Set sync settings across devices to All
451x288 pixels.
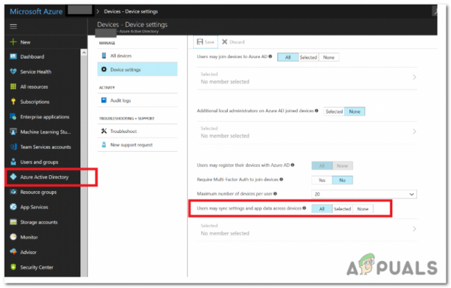(x=322, y=209)
